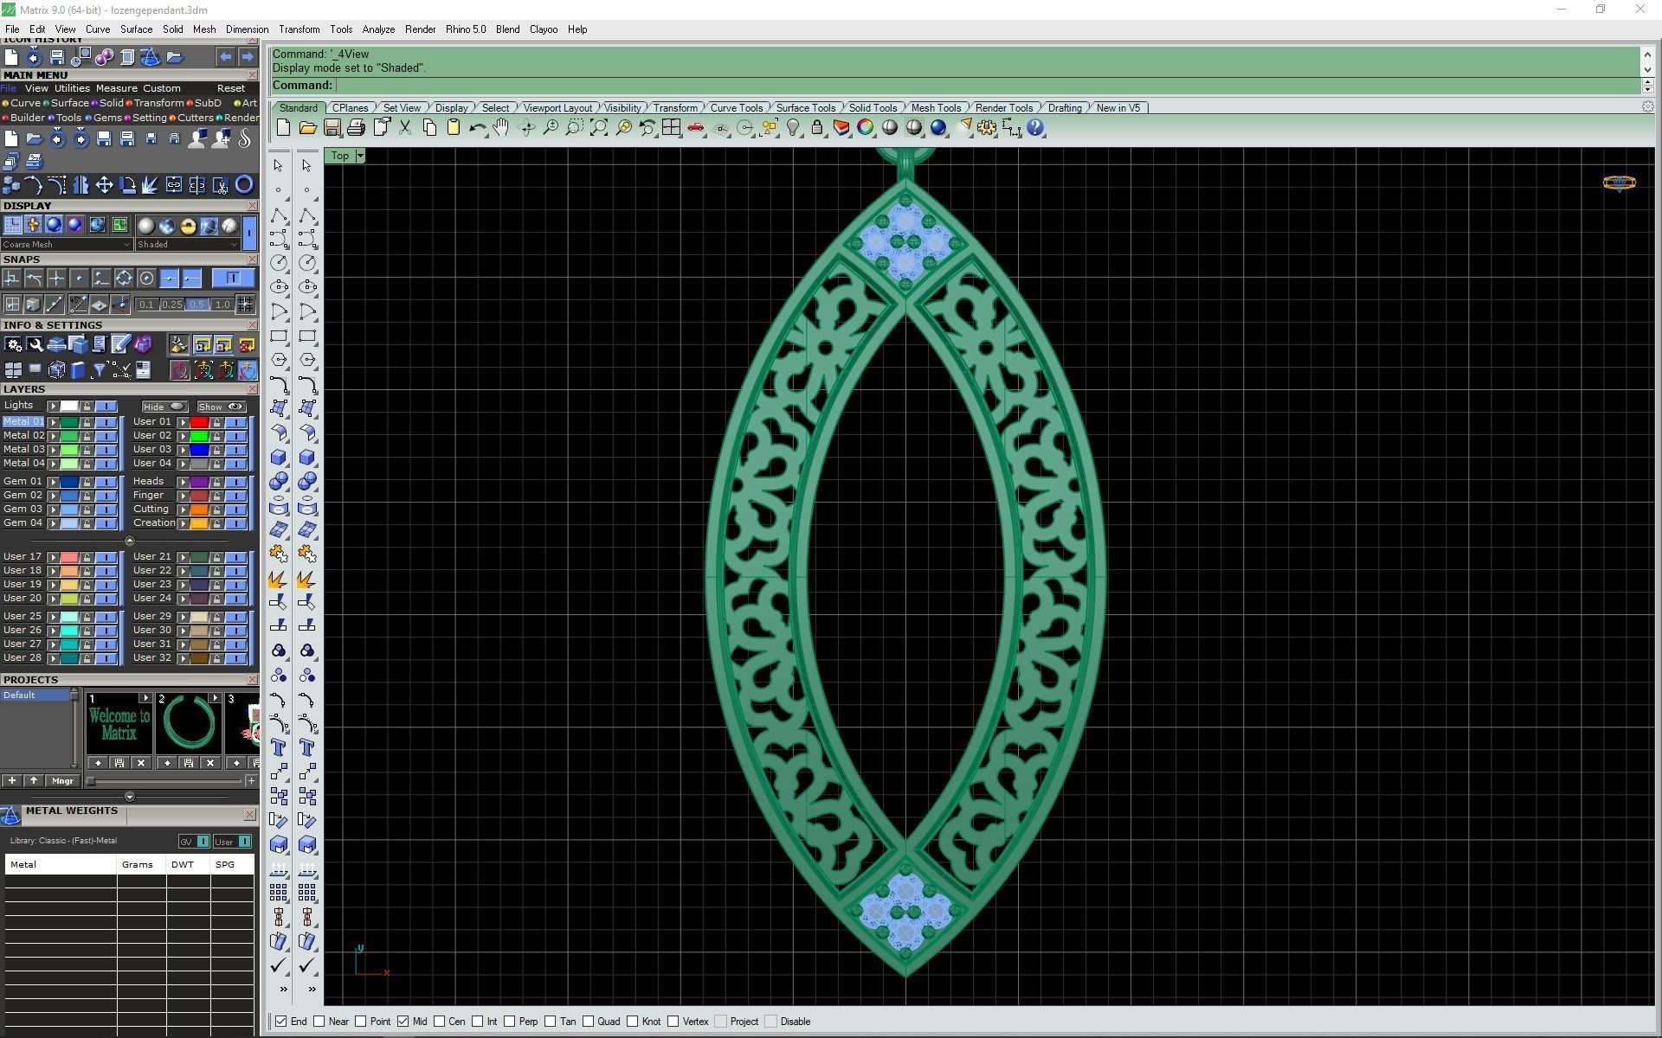Click the Metal 01 green color swatch

coord(69,422)
